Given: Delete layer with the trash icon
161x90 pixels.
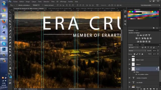Looking at the screenshot, I should [157, 89].
